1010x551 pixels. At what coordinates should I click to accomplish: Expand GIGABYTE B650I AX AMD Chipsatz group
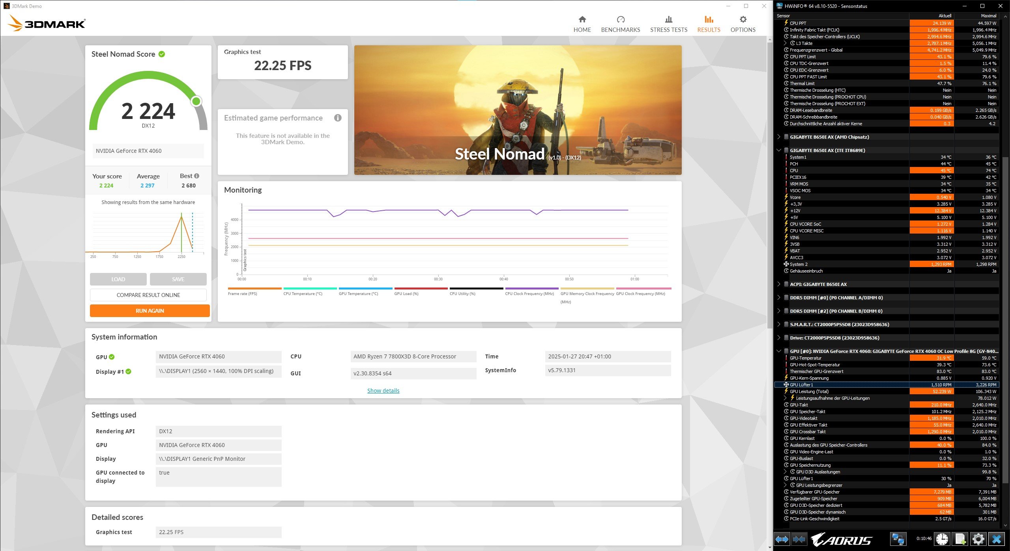coord(778,137)
